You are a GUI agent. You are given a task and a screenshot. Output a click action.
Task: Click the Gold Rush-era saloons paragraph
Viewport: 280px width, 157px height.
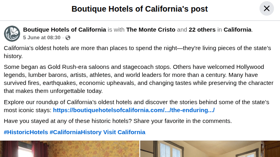[x=139, y=79]
